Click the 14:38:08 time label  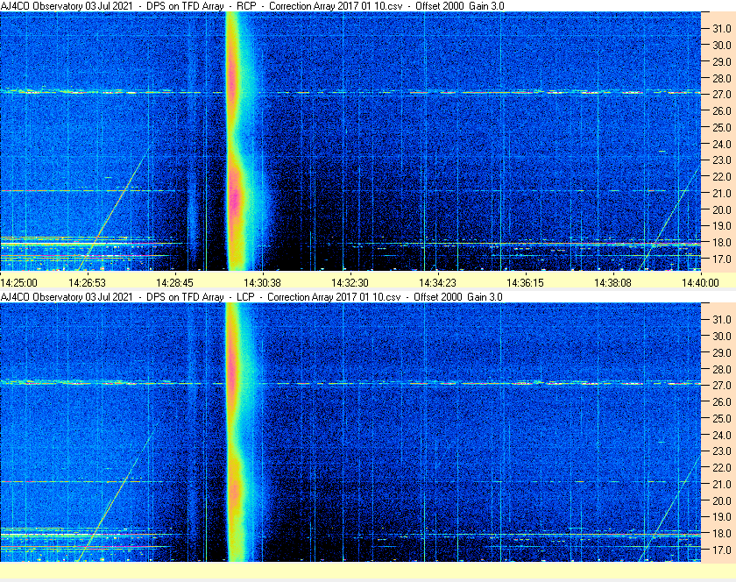(613, 283)
